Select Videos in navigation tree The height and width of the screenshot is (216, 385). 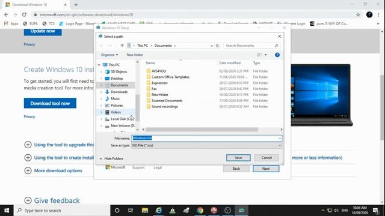click(115, 112)
